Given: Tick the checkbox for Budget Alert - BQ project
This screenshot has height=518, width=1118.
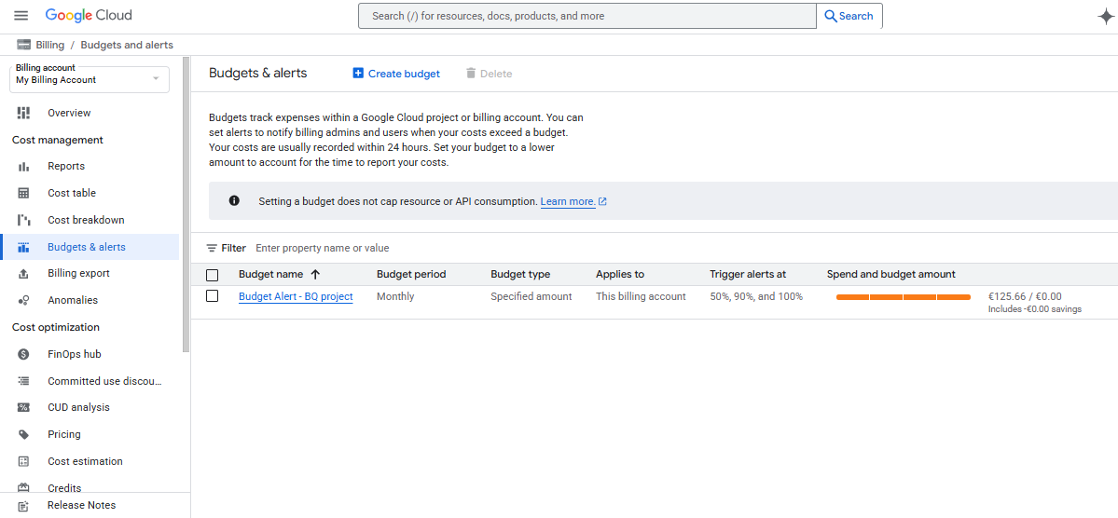Looking at the screenshot, I should tap(212, 295).
